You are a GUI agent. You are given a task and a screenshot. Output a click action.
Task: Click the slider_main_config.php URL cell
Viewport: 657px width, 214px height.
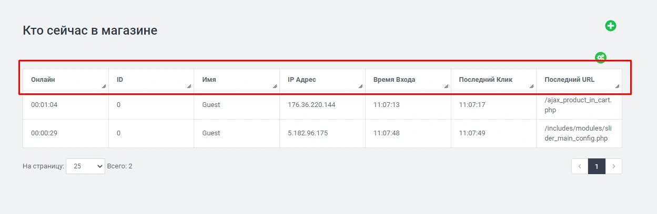(578, 133)
